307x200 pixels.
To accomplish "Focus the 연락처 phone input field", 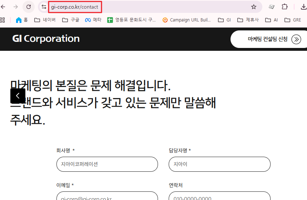I will pyautogui.click(x=219, y=196).
